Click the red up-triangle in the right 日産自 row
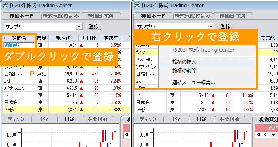The height and width of the screenshot is (147, 278). coord(213,103)
